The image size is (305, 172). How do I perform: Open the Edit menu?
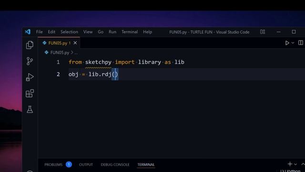(51, 32)
